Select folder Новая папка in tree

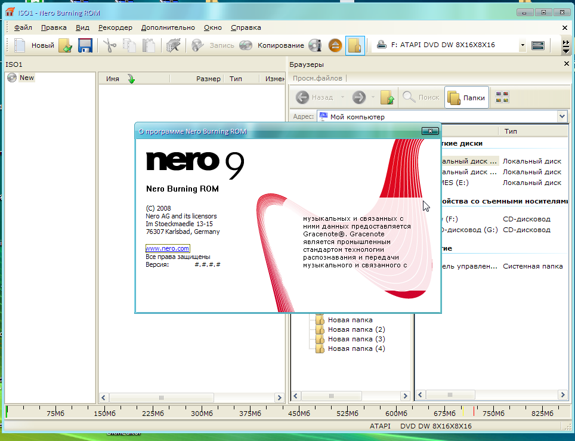pos(350,320)
